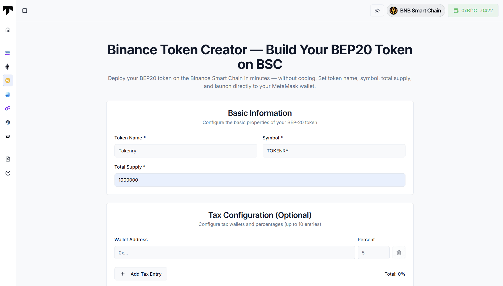Open the Ethereum token creator
Image resolution: width=503 pixels, height=286 pixels.
point(8,67)
